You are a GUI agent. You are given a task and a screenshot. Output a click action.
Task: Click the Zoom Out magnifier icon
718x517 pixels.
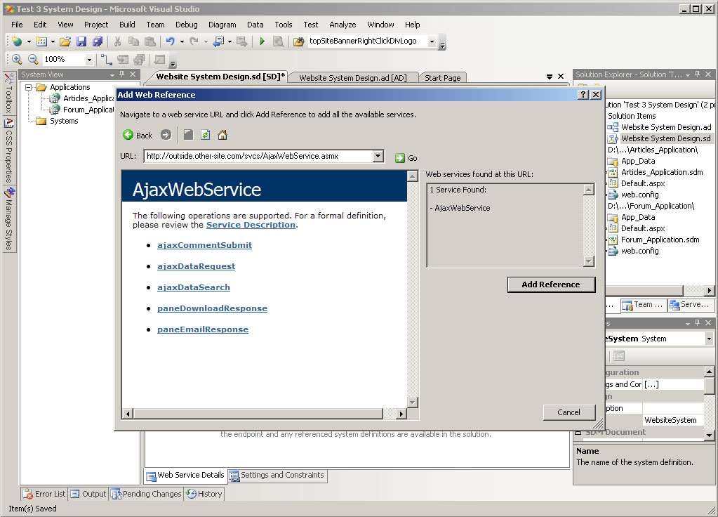pos(33,59)
